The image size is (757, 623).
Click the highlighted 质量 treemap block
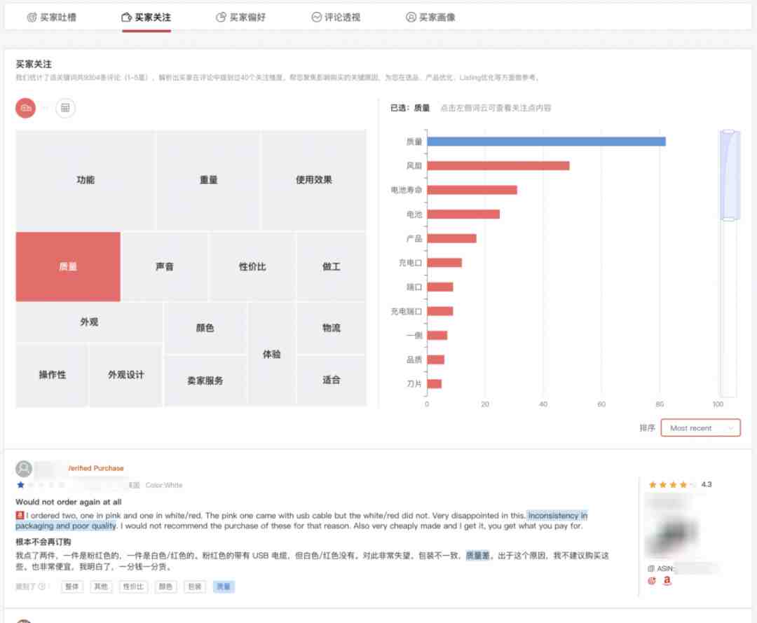68,267
